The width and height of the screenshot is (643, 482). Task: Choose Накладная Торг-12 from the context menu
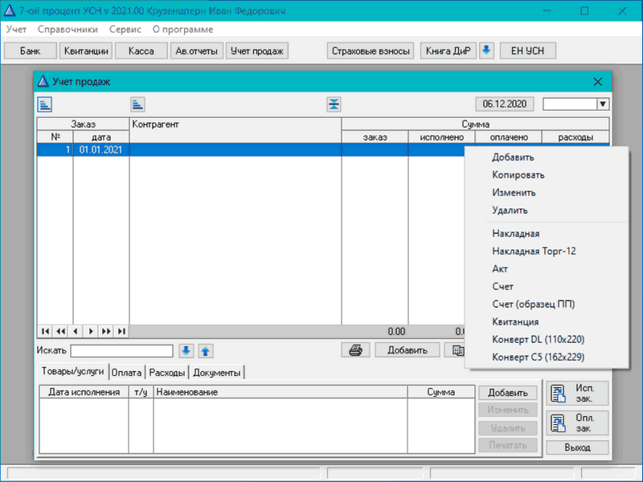(534, 251)
